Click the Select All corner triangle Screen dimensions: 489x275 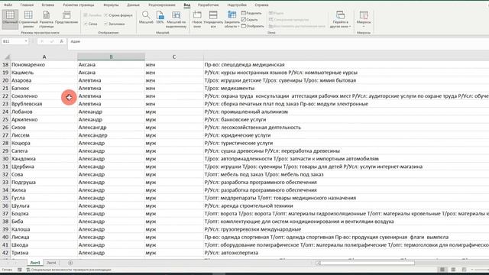7,57
